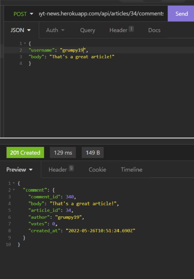Click the response Header count badge 9
The height and width of the screenshot is (279, 194).
click(71, 168)
